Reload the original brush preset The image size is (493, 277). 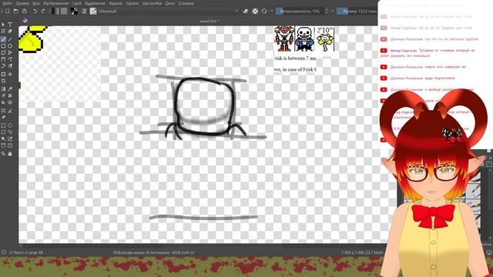pos(264,11)
